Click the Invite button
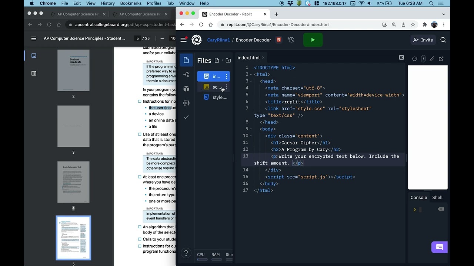This screenshot has width=474, height=266. [423, 40]
